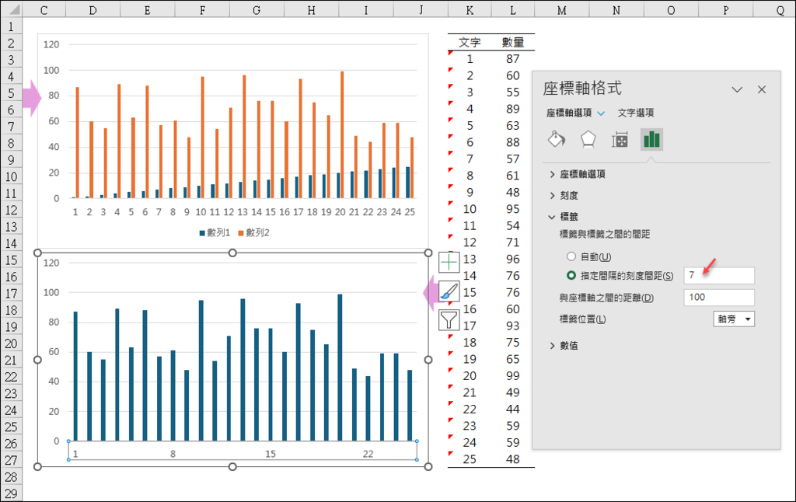Expand the 刻度 section
The image size is (796, 502).
coord(564,195)
